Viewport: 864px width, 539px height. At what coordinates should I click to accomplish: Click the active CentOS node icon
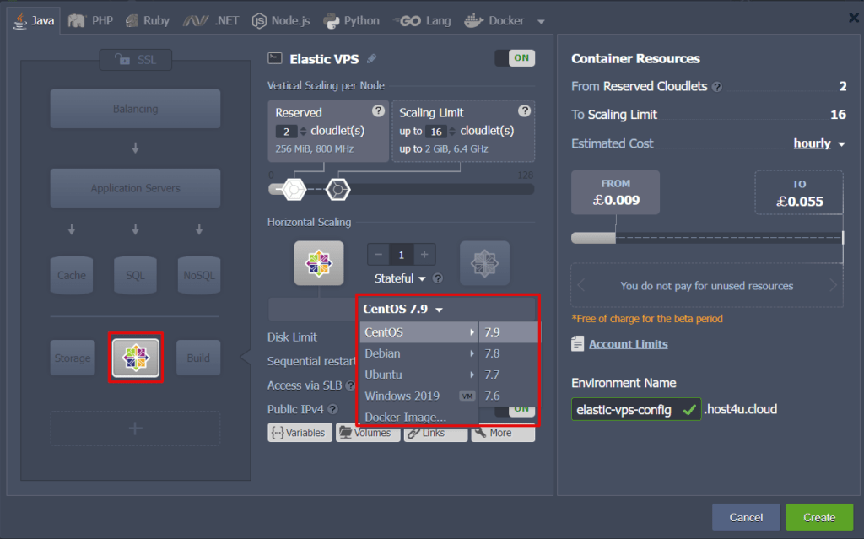pos(318,263)
